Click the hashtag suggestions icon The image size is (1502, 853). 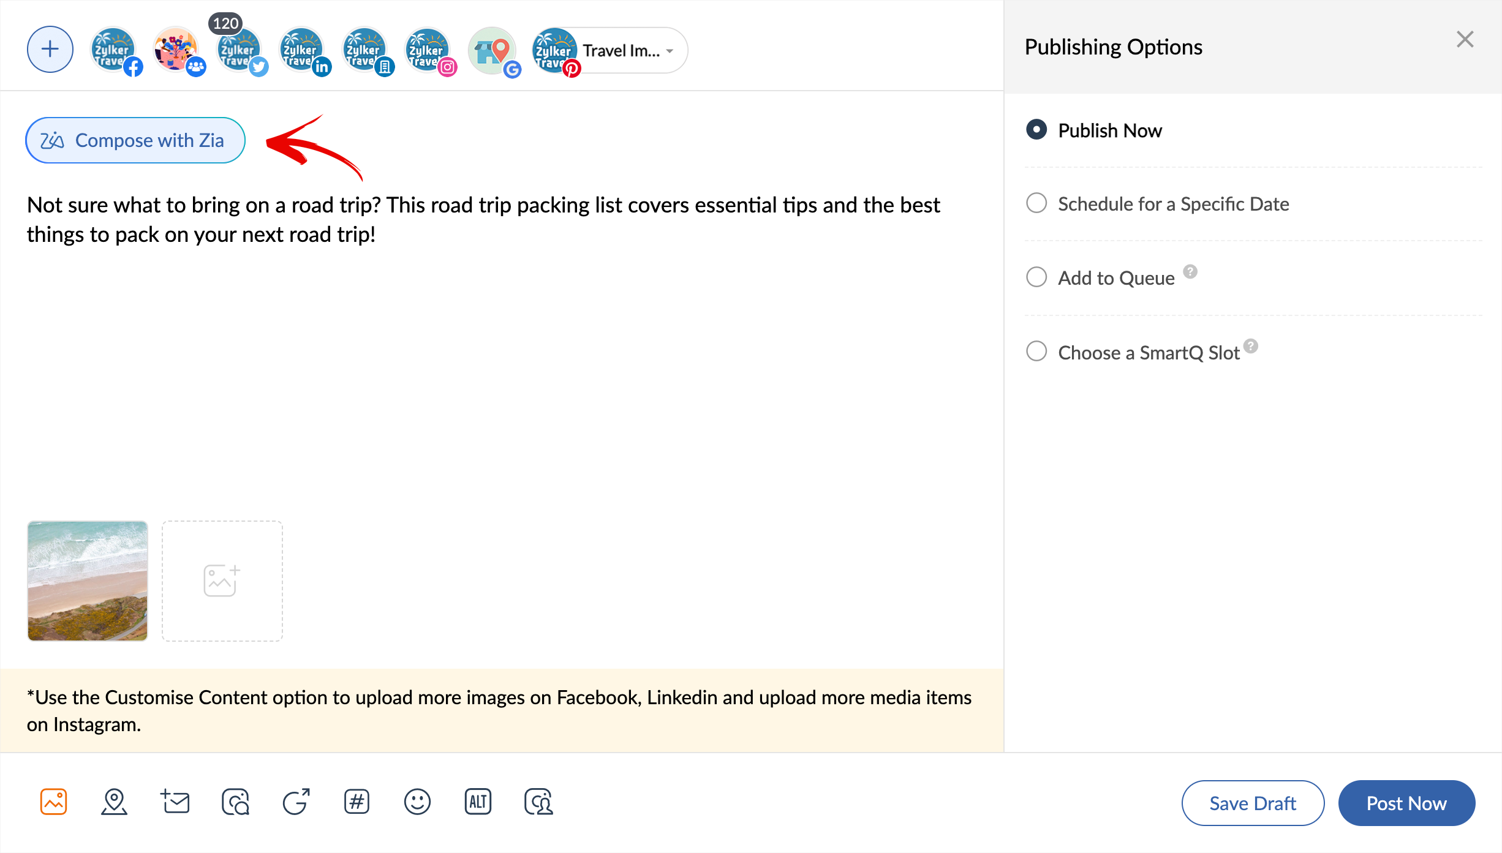click(357, 802)
